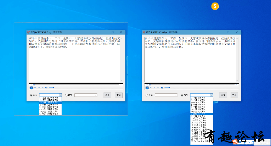Screen dimensions: 271x146
Task: Choose voice 4-小美 in left list
Action: coord(50,105)
